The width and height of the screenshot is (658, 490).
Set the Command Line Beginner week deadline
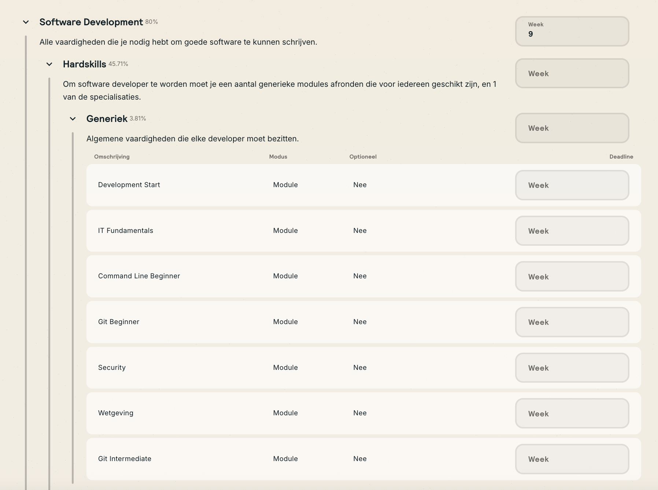572,276
